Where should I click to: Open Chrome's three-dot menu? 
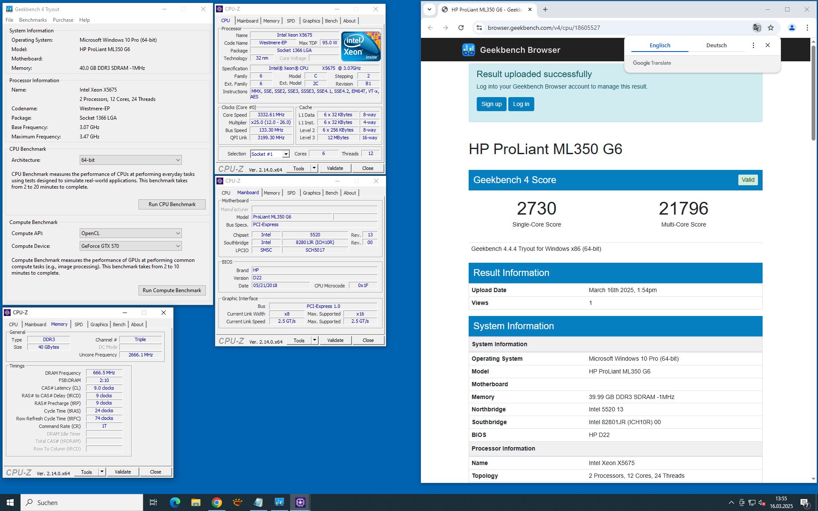click(x=807, y=28)
